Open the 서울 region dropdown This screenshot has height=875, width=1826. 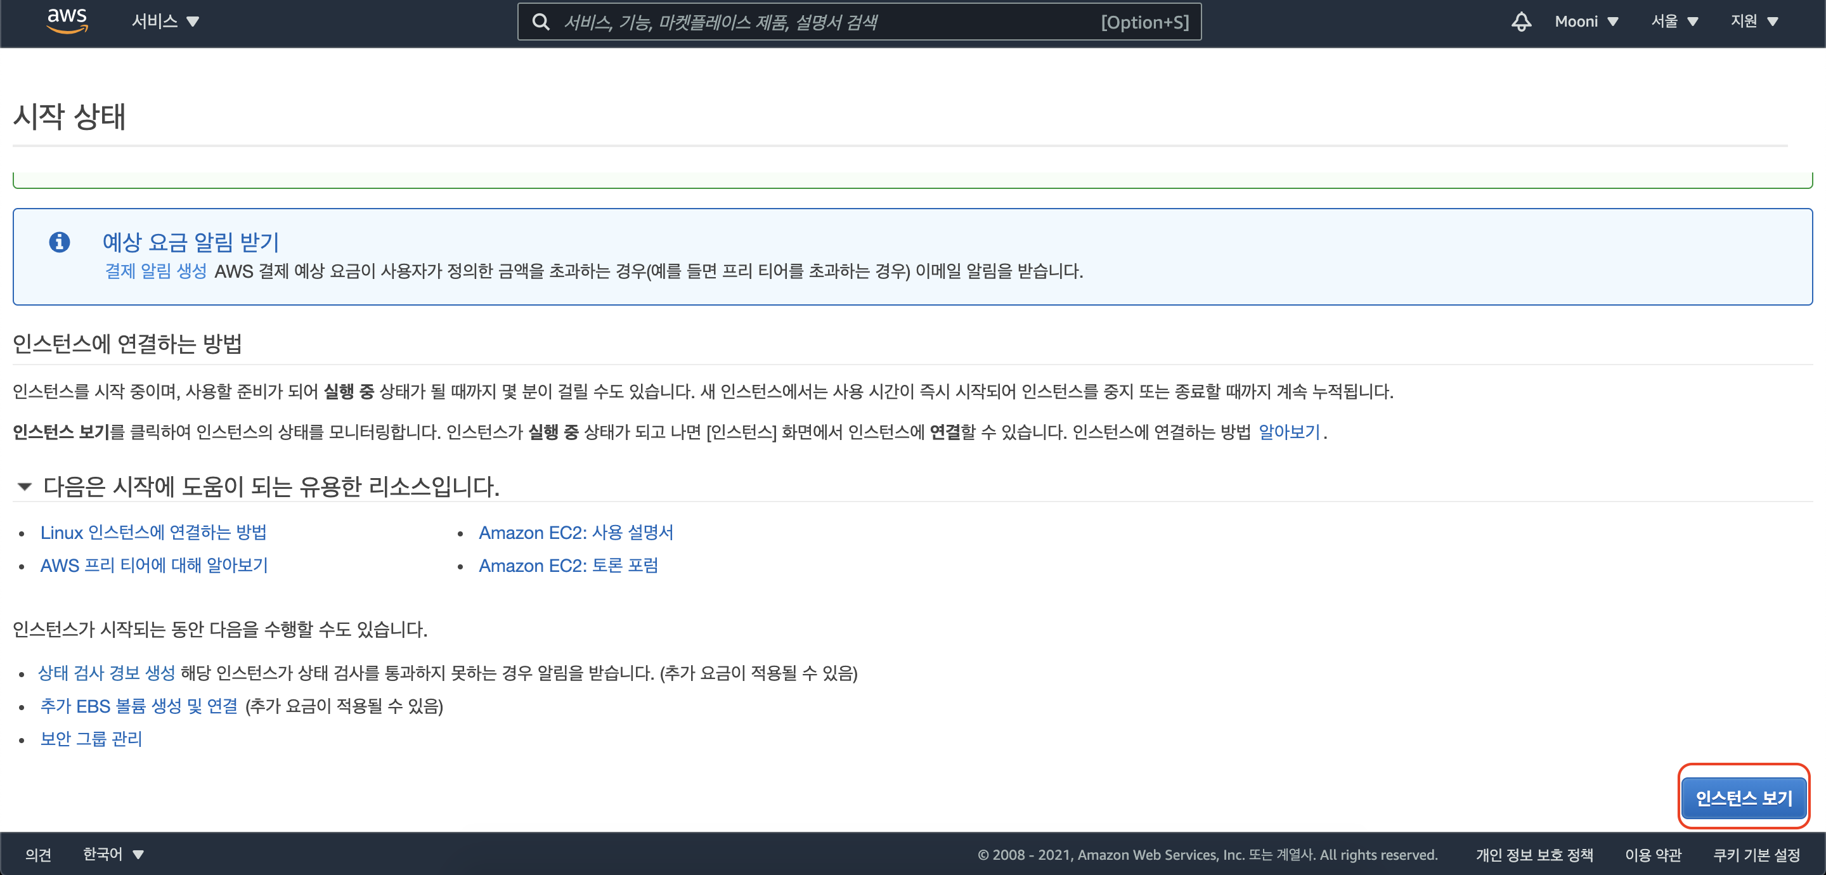click(x=1674, y=22)
